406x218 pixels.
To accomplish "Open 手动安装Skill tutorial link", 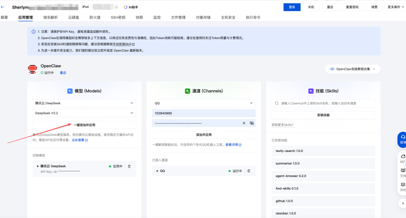I will tap(123, 44).
